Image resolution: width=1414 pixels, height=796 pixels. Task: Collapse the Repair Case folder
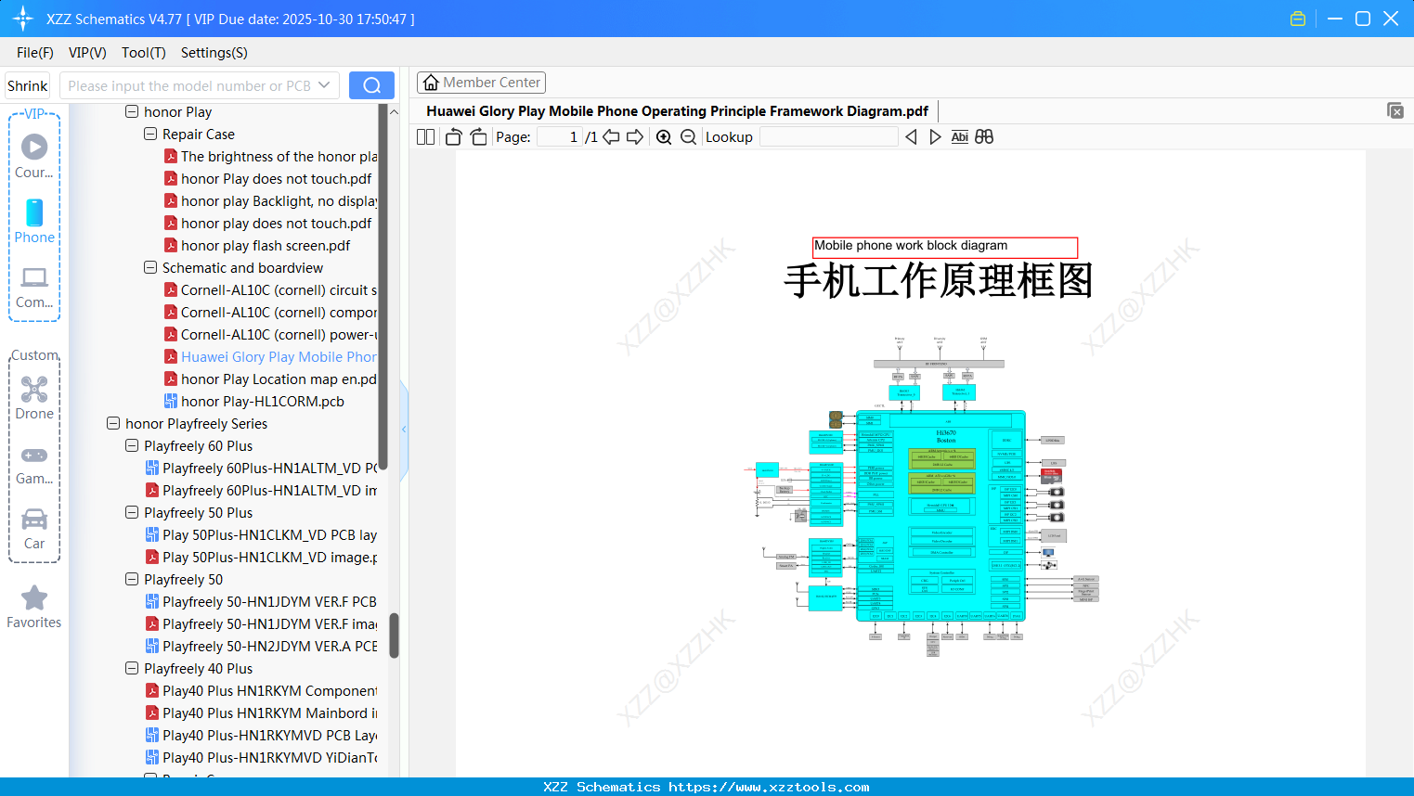click(150, 134)
